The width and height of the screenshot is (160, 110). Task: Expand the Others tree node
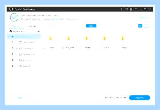[x=13, y=42]
